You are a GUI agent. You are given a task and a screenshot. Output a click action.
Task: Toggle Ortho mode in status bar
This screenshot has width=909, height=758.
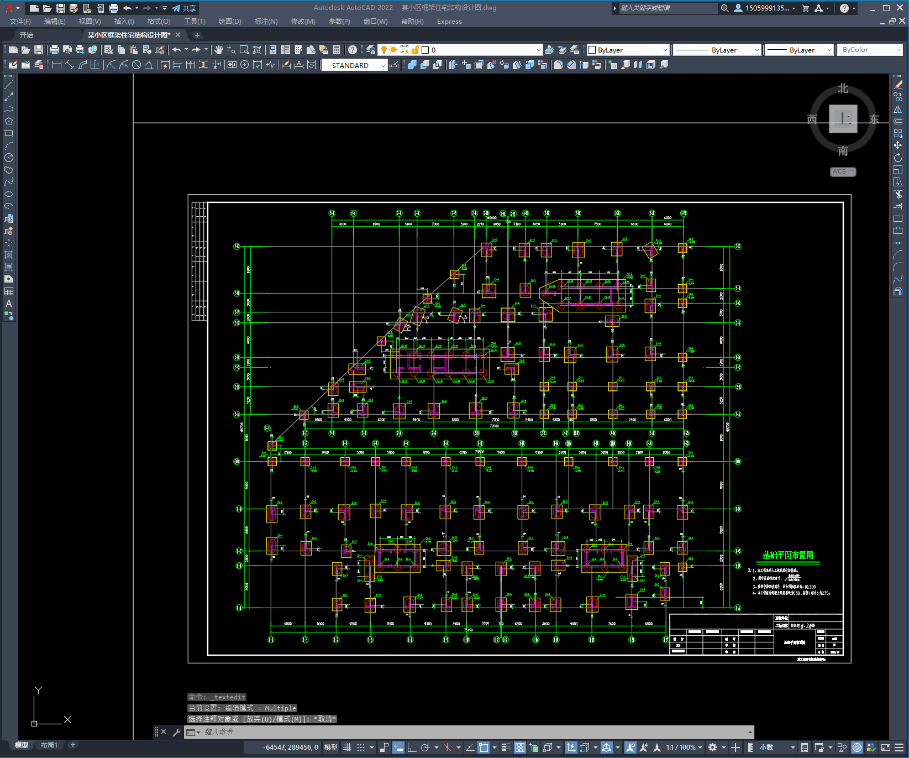(x=412, y=747)
